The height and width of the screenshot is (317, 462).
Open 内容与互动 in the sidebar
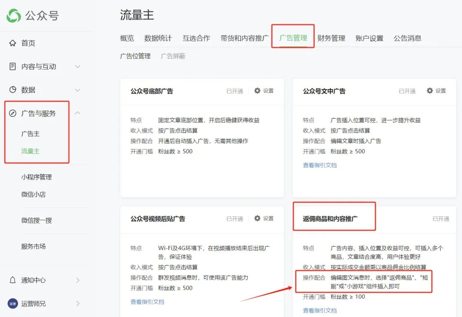[x=38, y=66]
